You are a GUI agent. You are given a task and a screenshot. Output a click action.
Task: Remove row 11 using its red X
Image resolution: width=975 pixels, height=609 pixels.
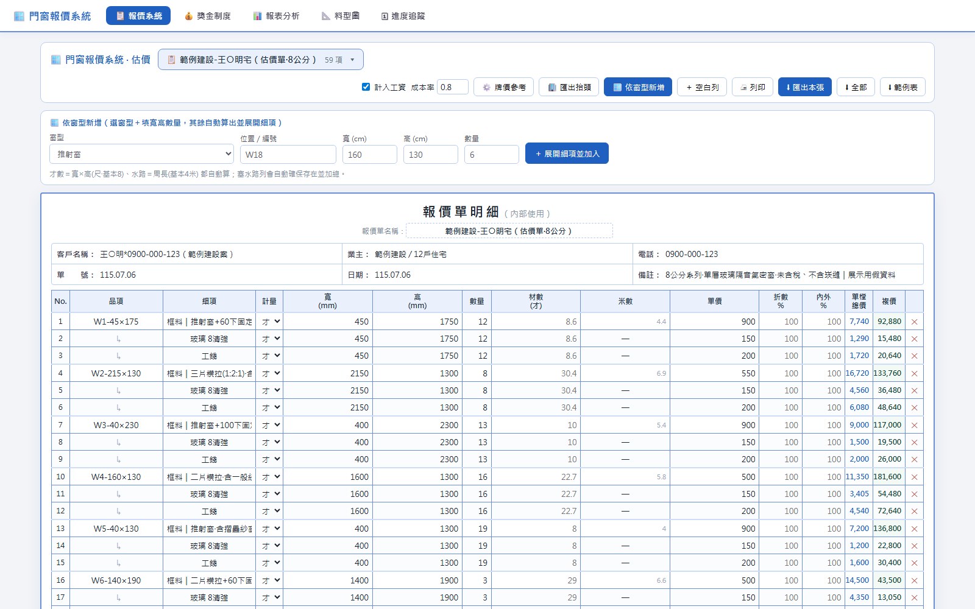point(914,494)
